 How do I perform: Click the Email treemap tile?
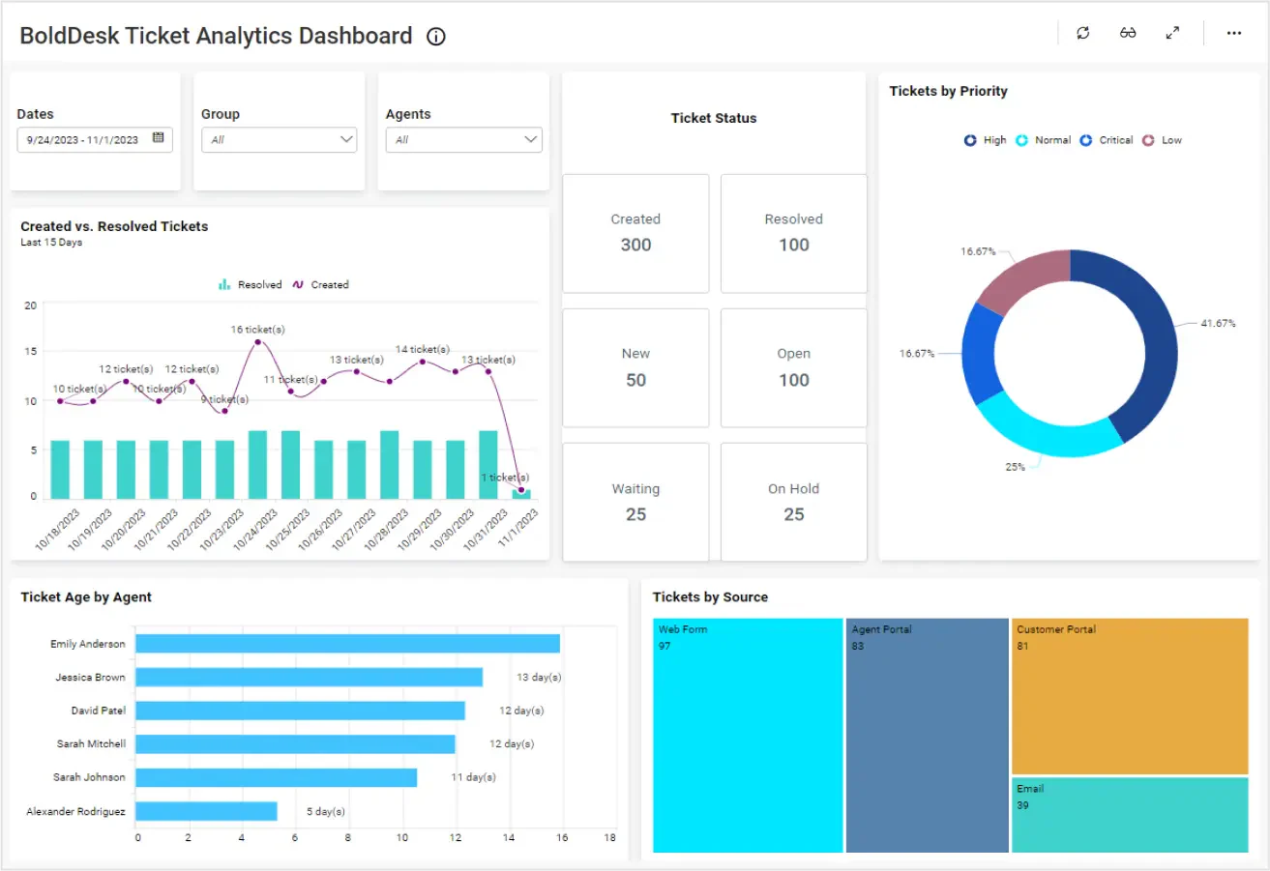[x=1130, y=815]
